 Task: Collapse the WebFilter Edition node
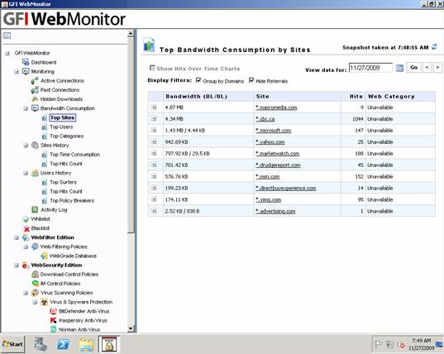point(17,237)
